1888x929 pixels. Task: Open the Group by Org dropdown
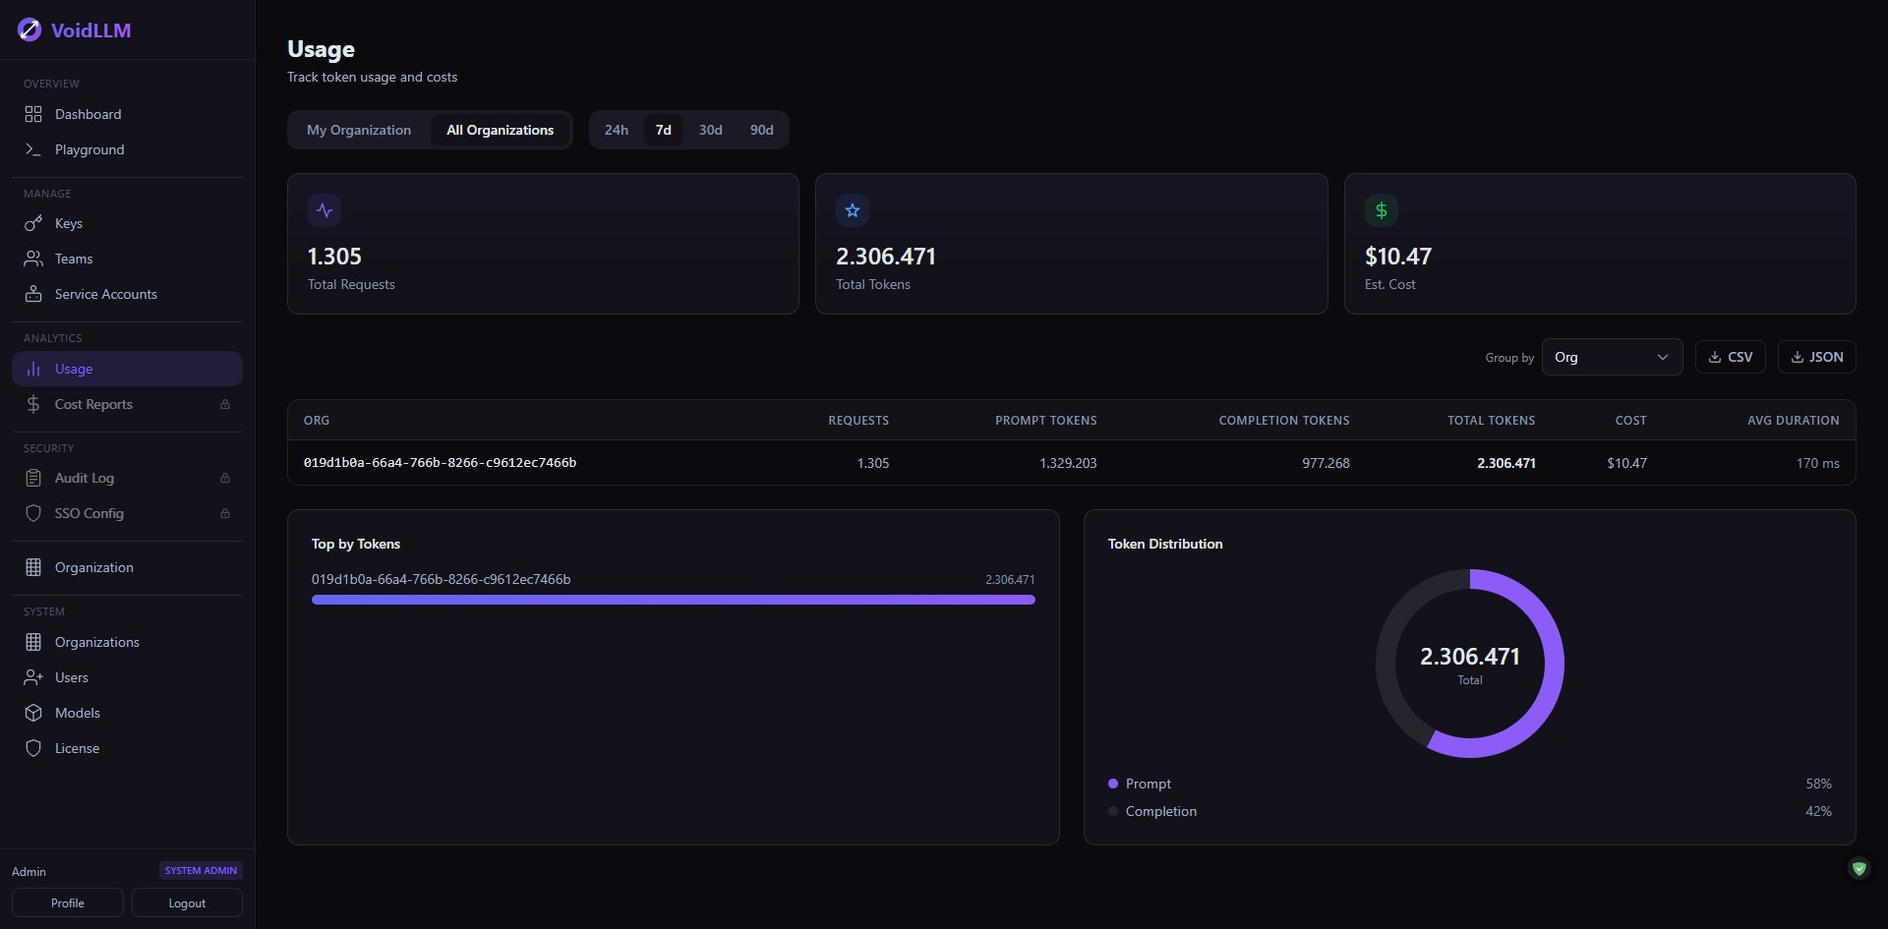coord(1612,357)
